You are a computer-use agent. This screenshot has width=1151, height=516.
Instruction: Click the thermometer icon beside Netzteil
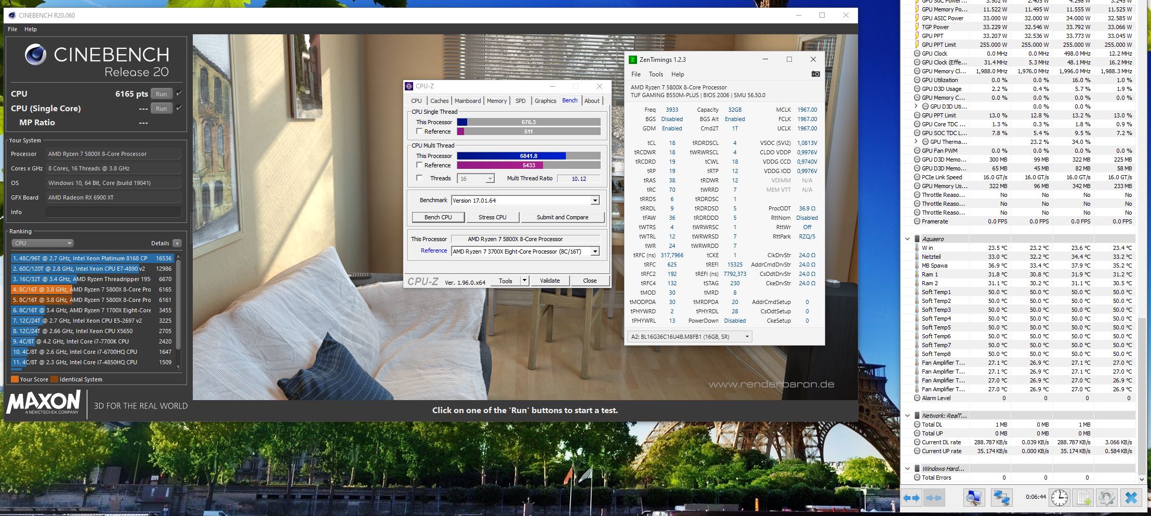tap(917, 257)
